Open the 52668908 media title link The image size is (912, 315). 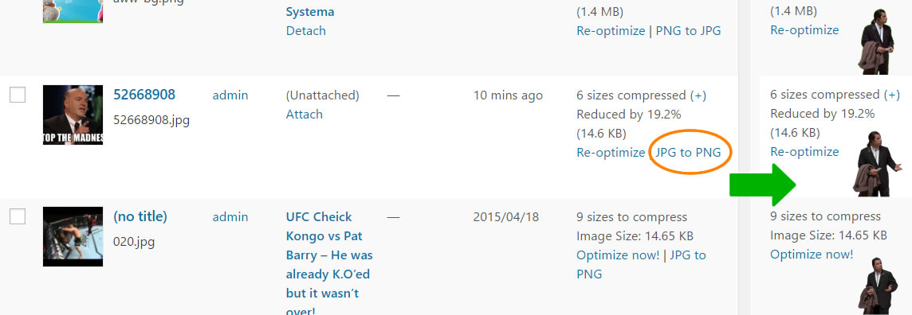(144, 95)
